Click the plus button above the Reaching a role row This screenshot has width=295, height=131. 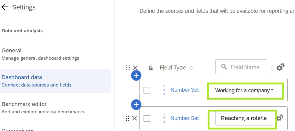pyautogui.click(x=136, y=105)
